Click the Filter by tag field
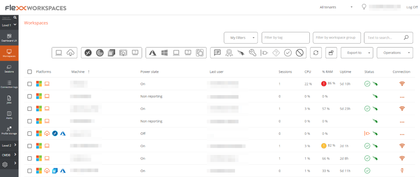The width and height of the screenshot is (420, 177). [286, 38]
